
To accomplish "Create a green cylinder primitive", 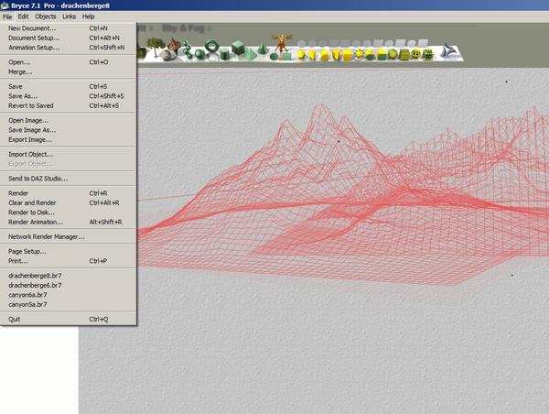I will (x=224, y=54).
